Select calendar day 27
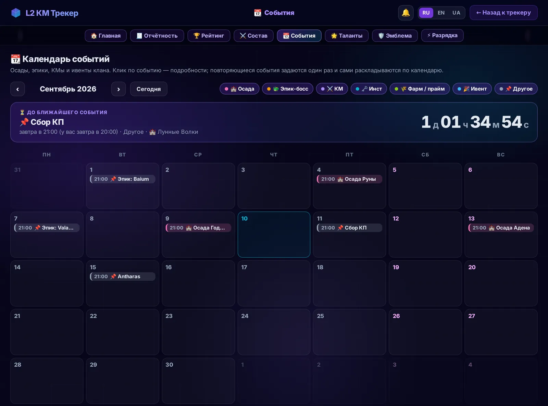The height and width of the screenshot is (406, 548). (x=501, y=332)
